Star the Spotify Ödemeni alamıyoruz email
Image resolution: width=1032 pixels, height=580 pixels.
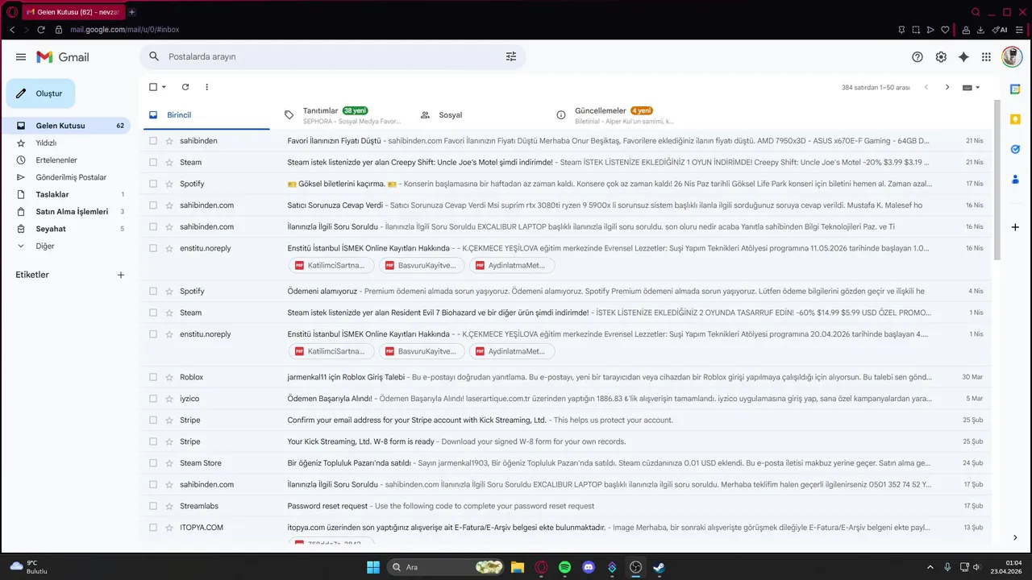[169, 291]
